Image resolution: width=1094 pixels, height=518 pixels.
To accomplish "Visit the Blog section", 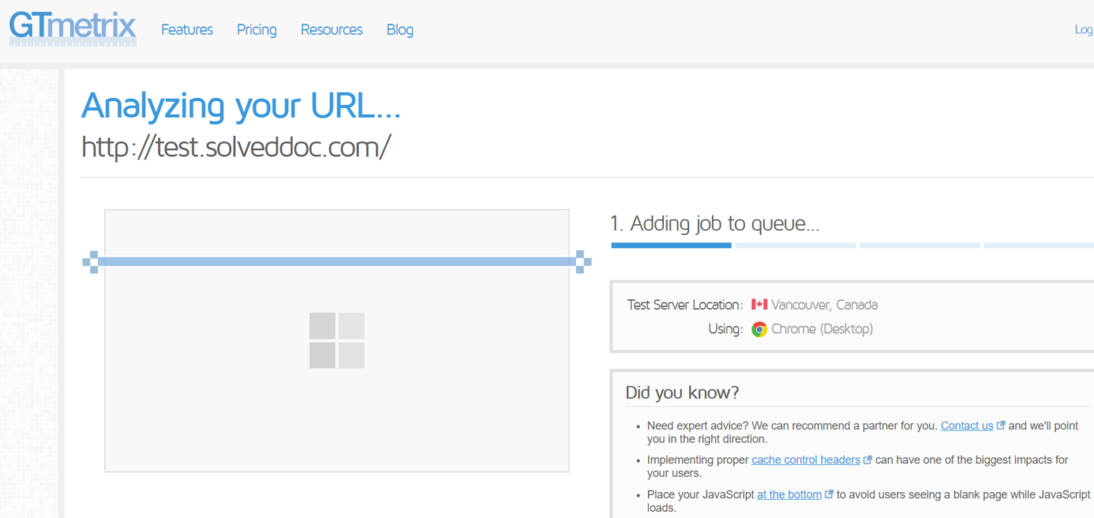I will (x=400, y=30).
